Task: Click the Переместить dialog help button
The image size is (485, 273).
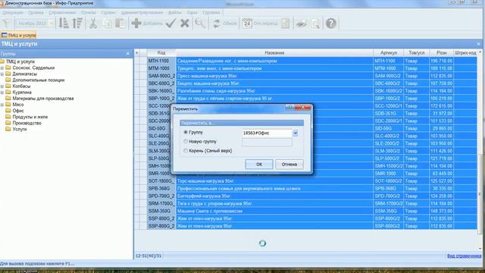Action: (289, 107)
